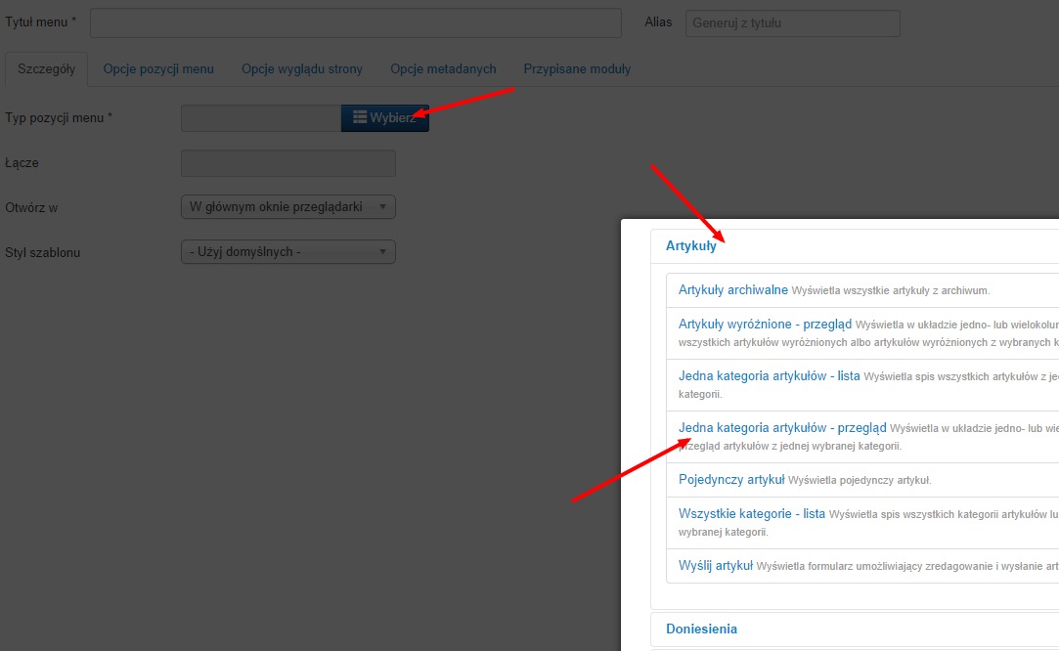This screenshot has width=1059, height=651.
Task: Expand the Doniesienia accordion section
Action: tap(701, 629)
